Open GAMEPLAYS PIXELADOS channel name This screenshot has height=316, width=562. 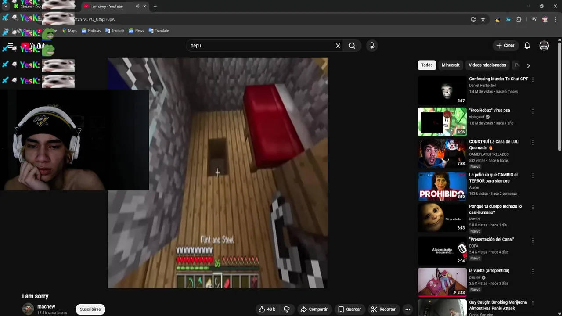point(489,154)
